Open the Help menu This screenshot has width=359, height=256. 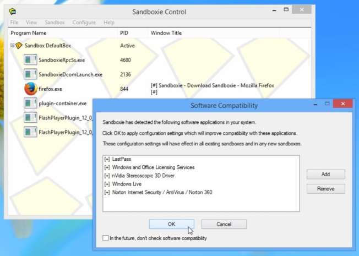(x=109, y=23)
